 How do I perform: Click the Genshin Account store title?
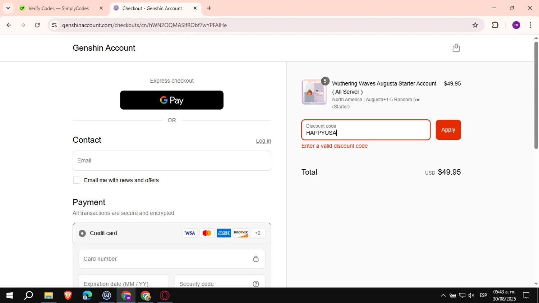tap(104, 48)
